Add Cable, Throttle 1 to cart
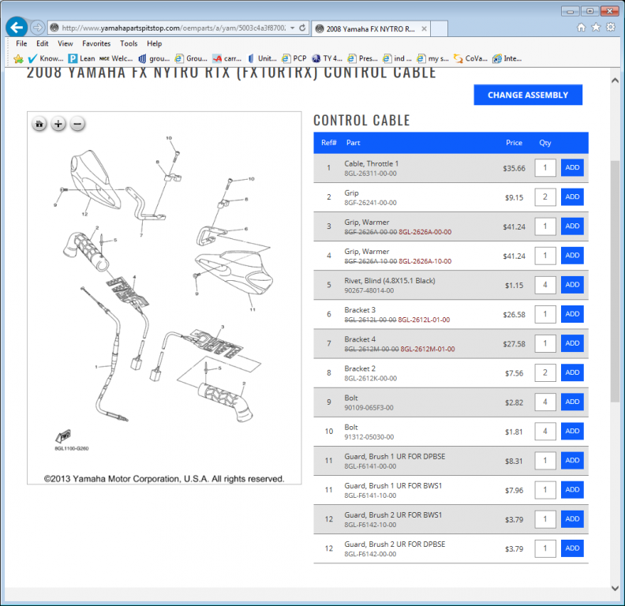The width and height of the screenshot is (625, 606). [572, 167]
